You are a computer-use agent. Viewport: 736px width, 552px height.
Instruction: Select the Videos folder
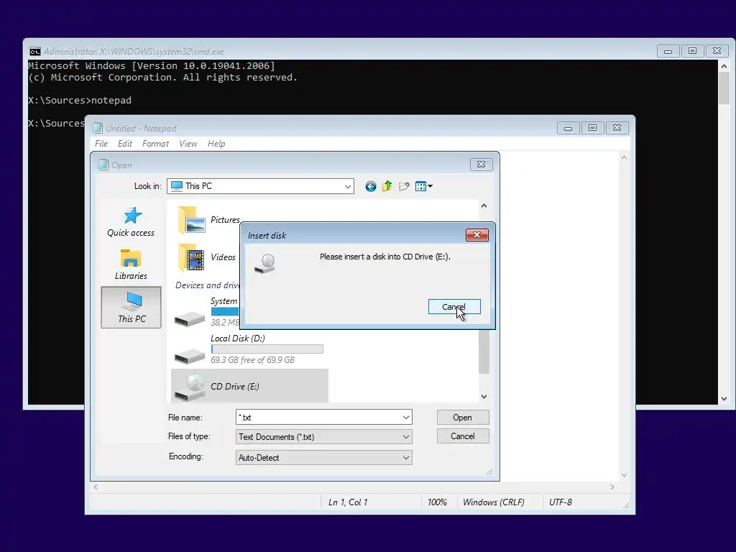[206, 257]
